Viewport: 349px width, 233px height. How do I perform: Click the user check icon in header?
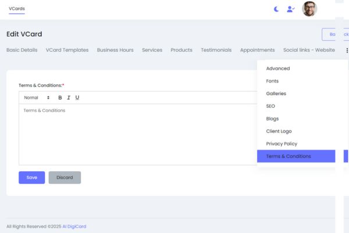tap(290, 9)
